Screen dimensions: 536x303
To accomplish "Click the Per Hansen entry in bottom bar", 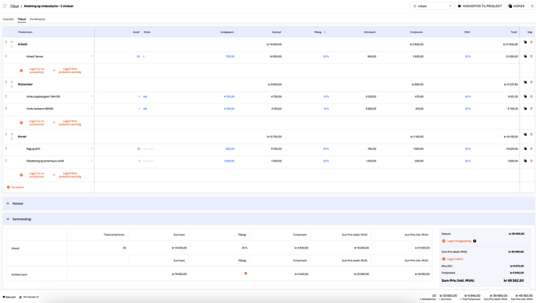I will coord(29,298).
